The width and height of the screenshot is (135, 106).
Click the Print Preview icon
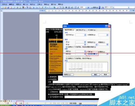[x=20, y=8]
